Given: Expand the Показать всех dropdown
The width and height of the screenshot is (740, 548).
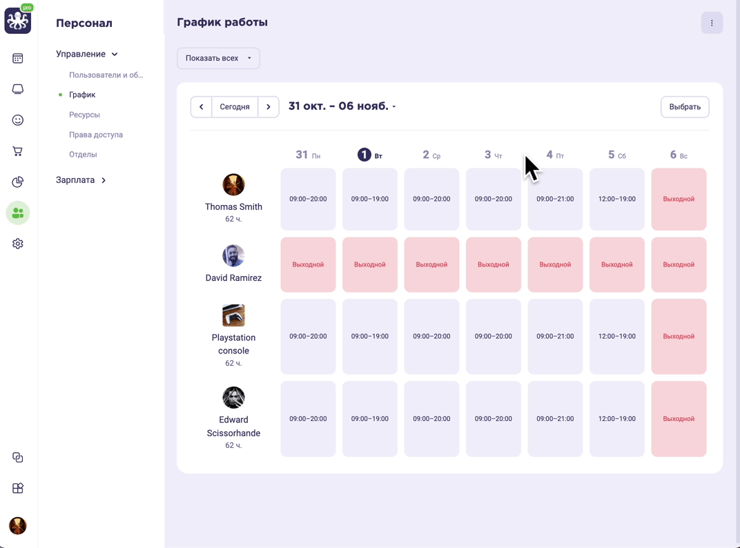Looking at the screenshot, I should click(x=218, y=58).
